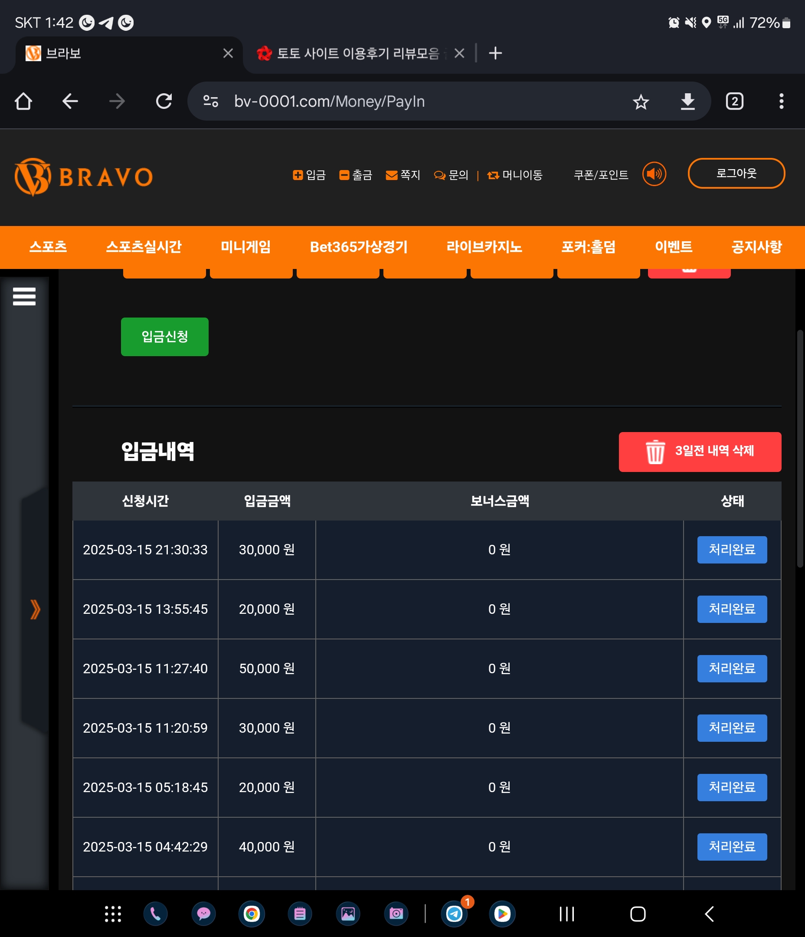Open the 라이브카지노 menu
Screen dimensions: 805x937
484,247
